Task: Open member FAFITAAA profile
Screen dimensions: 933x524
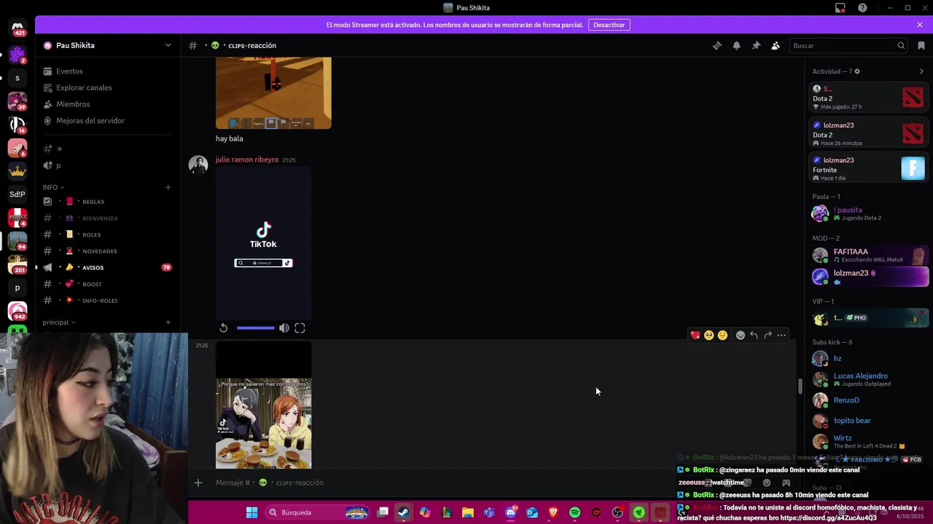Action: (x=869, y=255)
